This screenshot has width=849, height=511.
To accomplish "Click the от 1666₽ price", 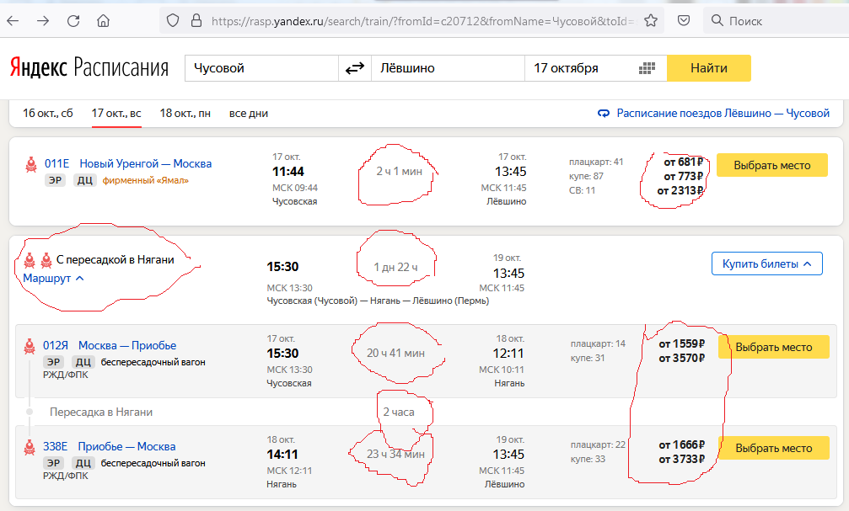I will click(x=682, y=445).
